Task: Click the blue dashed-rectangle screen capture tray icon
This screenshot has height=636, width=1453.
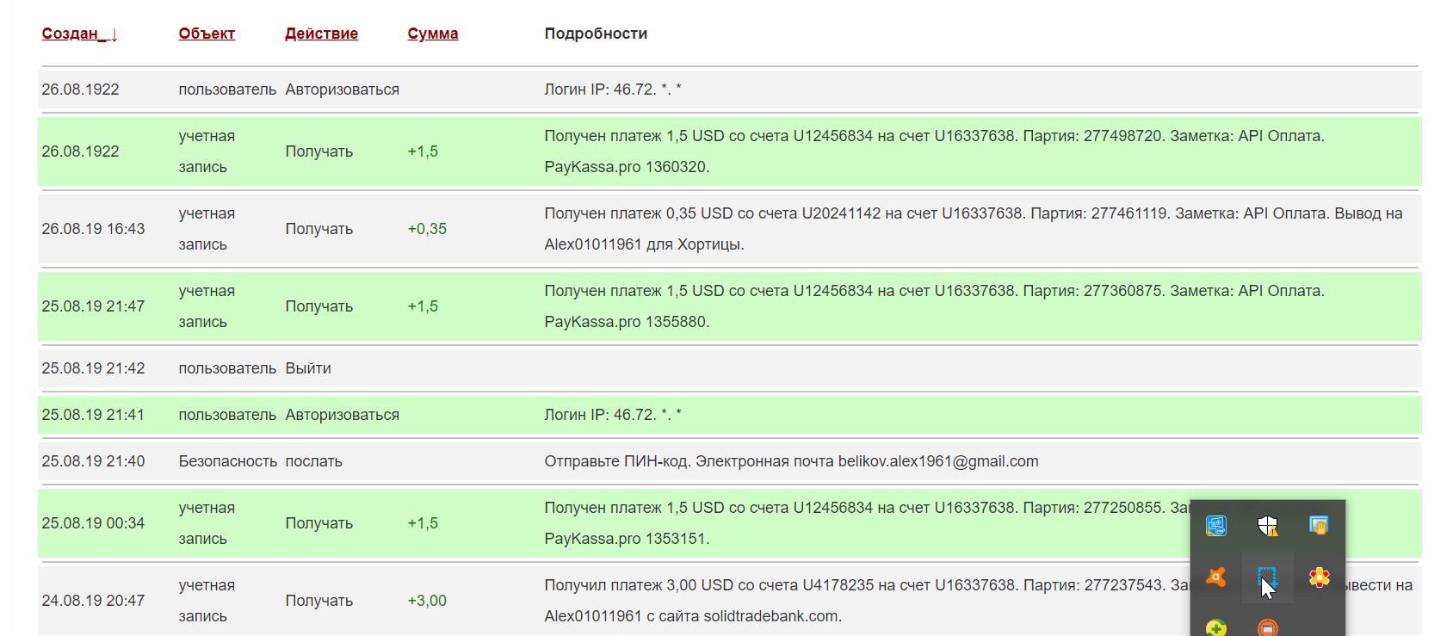Action: click(1267, 577)
